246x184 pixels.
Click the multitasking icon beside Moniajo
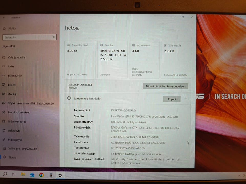3,94
